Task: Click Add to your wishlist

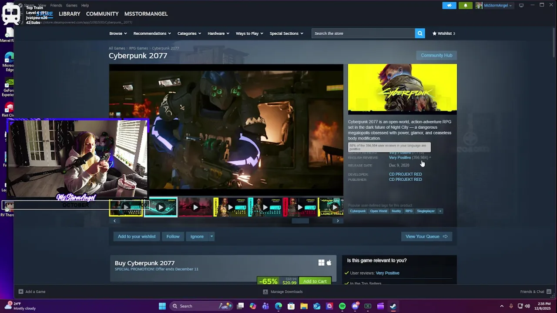Action: 137,236
